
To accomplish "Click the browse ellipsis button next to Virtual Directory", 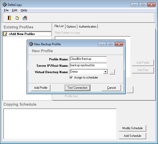I will point(112,72).
